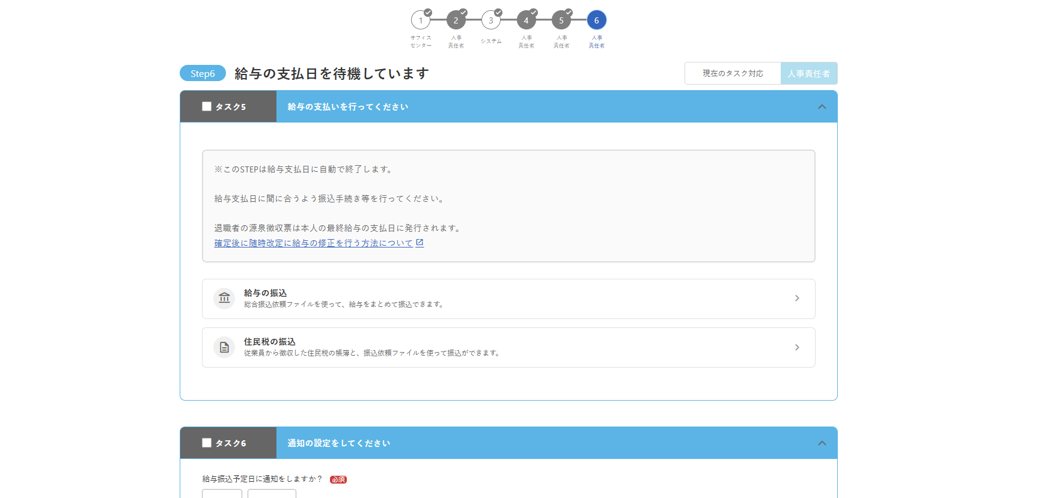Open the 確定後に随時改定に給与の修正を行う方法について link
Screen dimensions: 1062x498
(314, 243)
